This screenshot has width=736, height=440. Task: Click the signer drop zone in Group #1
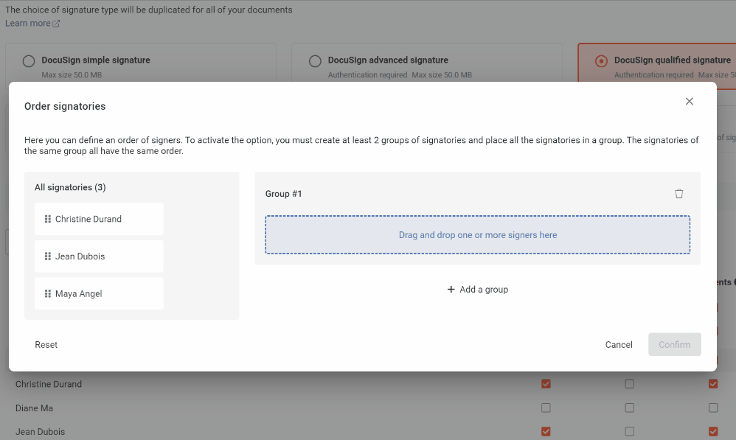pos(477,235)
